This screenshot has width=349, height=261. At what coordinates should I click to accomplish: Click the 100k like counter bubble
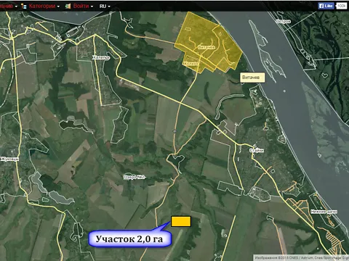(x=341, y=6)
